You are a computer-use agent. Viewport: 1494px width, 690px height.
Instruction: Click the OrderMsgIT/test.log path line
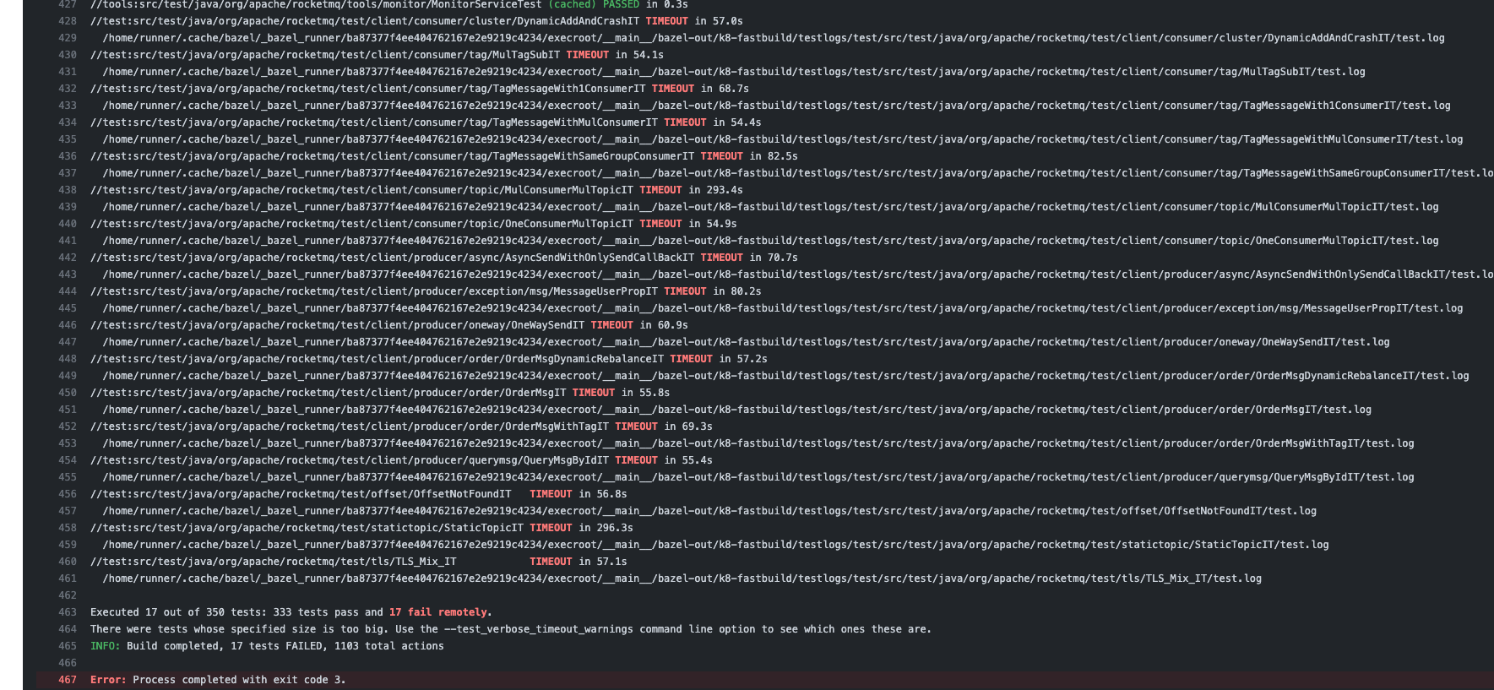[x=737, y=410]
